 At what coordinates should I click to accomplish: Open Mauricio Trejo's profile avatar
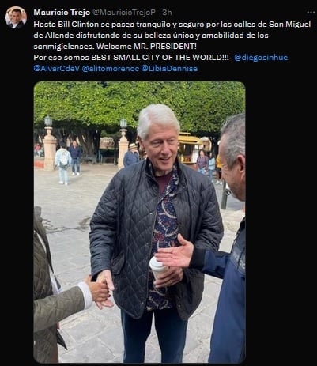click(16, 17)
